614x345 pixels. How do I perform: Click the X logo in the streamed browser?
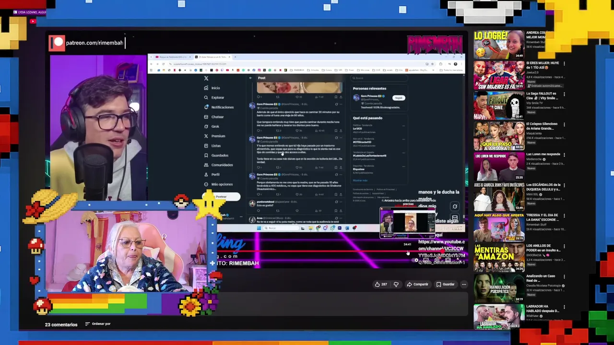point(206,78)
